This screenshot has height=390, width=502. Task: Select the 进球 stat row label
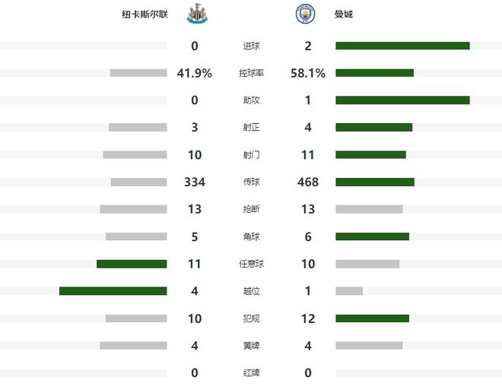pyautogui.click(x=251, y=46)
